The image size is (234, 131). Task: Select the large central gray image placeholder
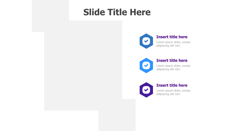[83, 65]
